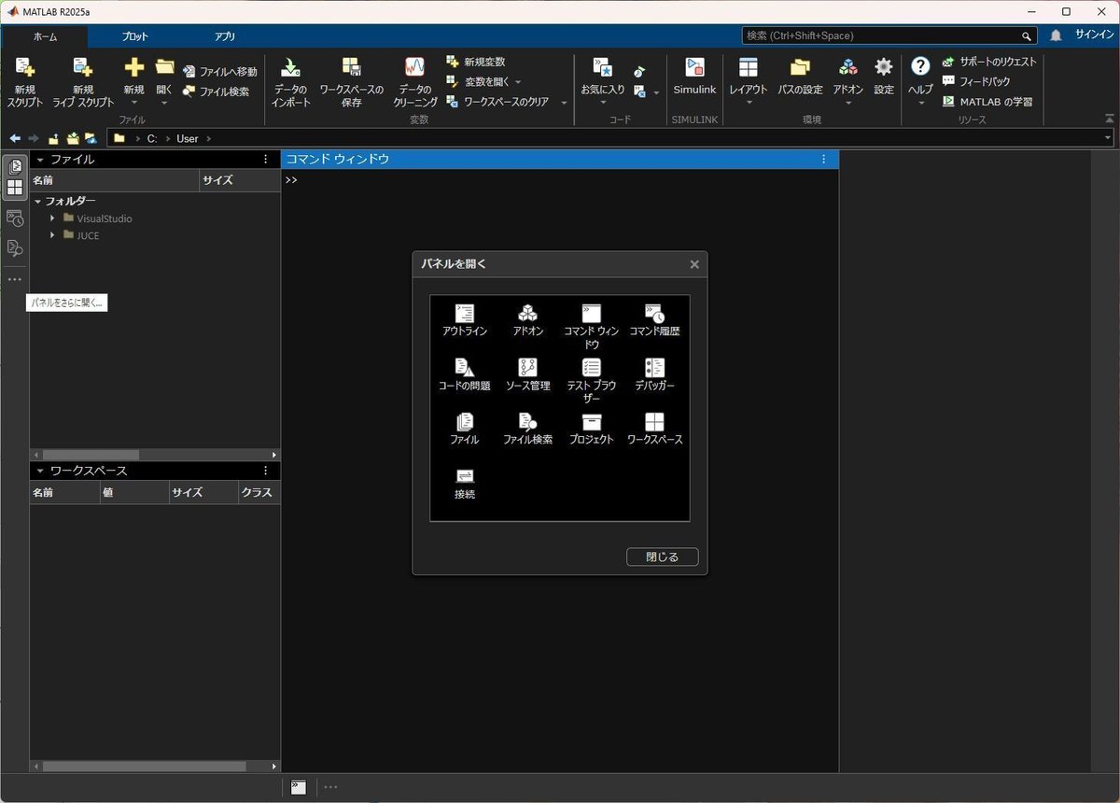Open ファイル panel options menu
This screenshot has width=1120, height=803.
[266, 160]
